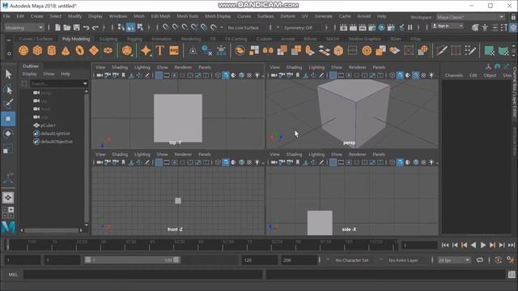Click the Open Scene folder icon
Viewport: 518px width, 291px height.
pyautogui.click(x=67, y=27)
